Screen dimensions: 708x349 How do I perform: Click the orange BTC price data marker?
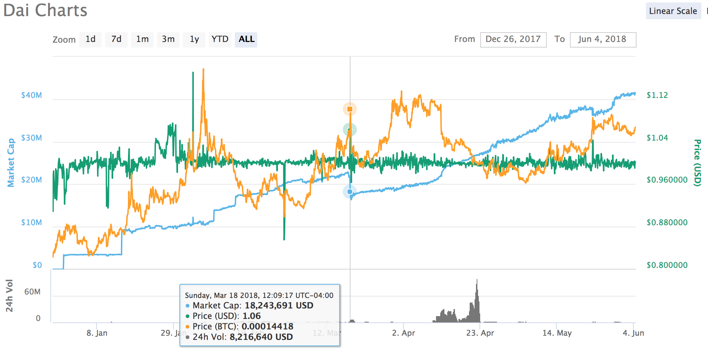[350, 109]
